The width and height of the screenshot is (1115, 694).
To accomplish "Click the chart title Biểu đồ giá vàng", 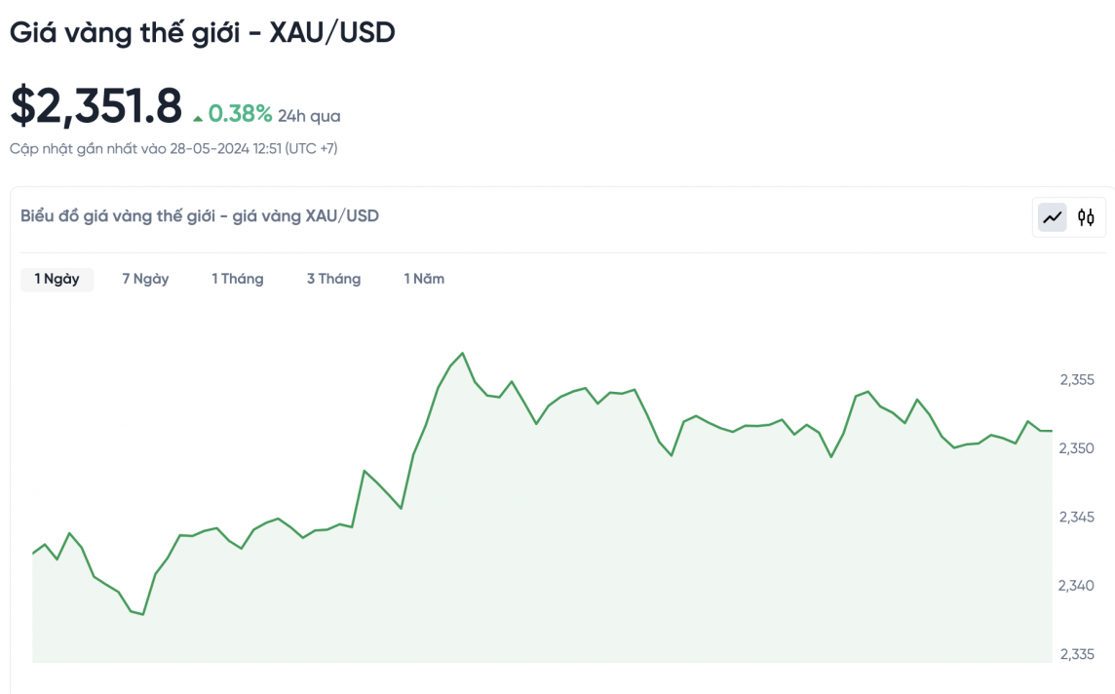I will pyautogui.click(x=199, y=215).
